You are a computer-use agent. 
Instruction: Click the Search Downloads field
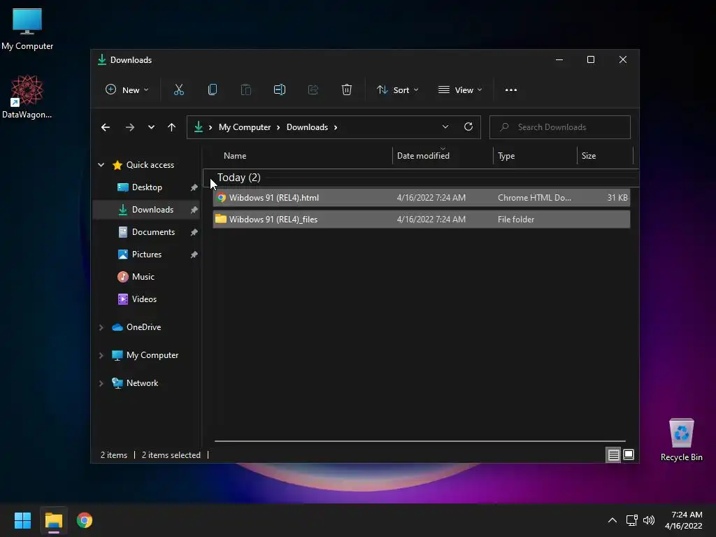tap(560, 127)
